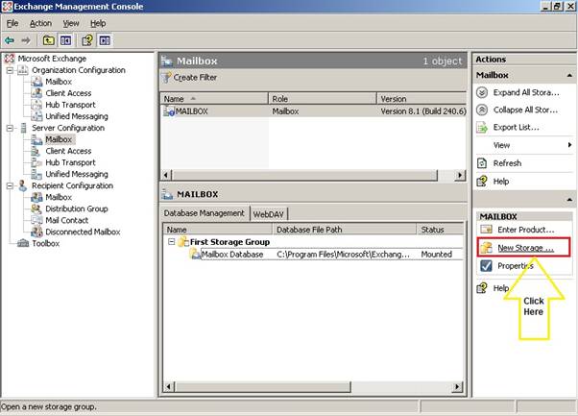Collapse the Server Configuration tree node
The width and height of the screenshot is (578, 416).
tap(10, 128)
